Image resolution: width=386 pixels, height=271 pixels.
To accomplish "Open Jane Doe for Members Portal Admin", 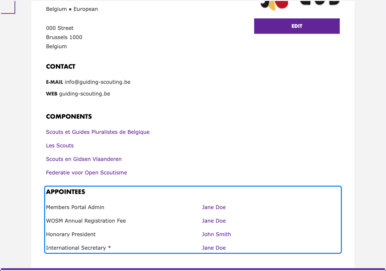I will 214,207.
